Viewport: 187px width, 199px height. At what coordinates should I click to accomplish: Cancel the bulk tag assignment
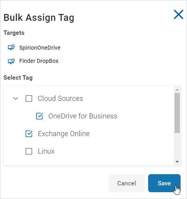[x=127, y=183]
